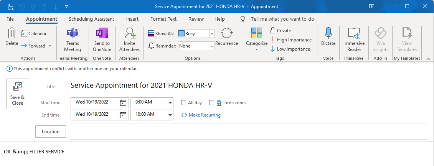Edit the appointment Title field
The image size is (434, 166).
coord(249,85)
